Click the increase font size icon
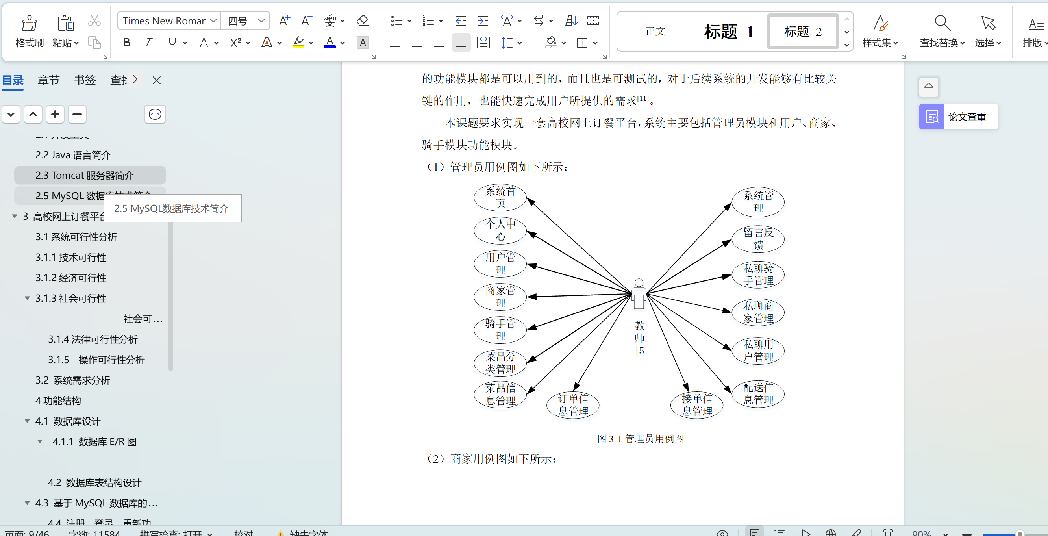The height and width of the screenshot is (536, 1048). pyautogui.click(x=284, y=20)
